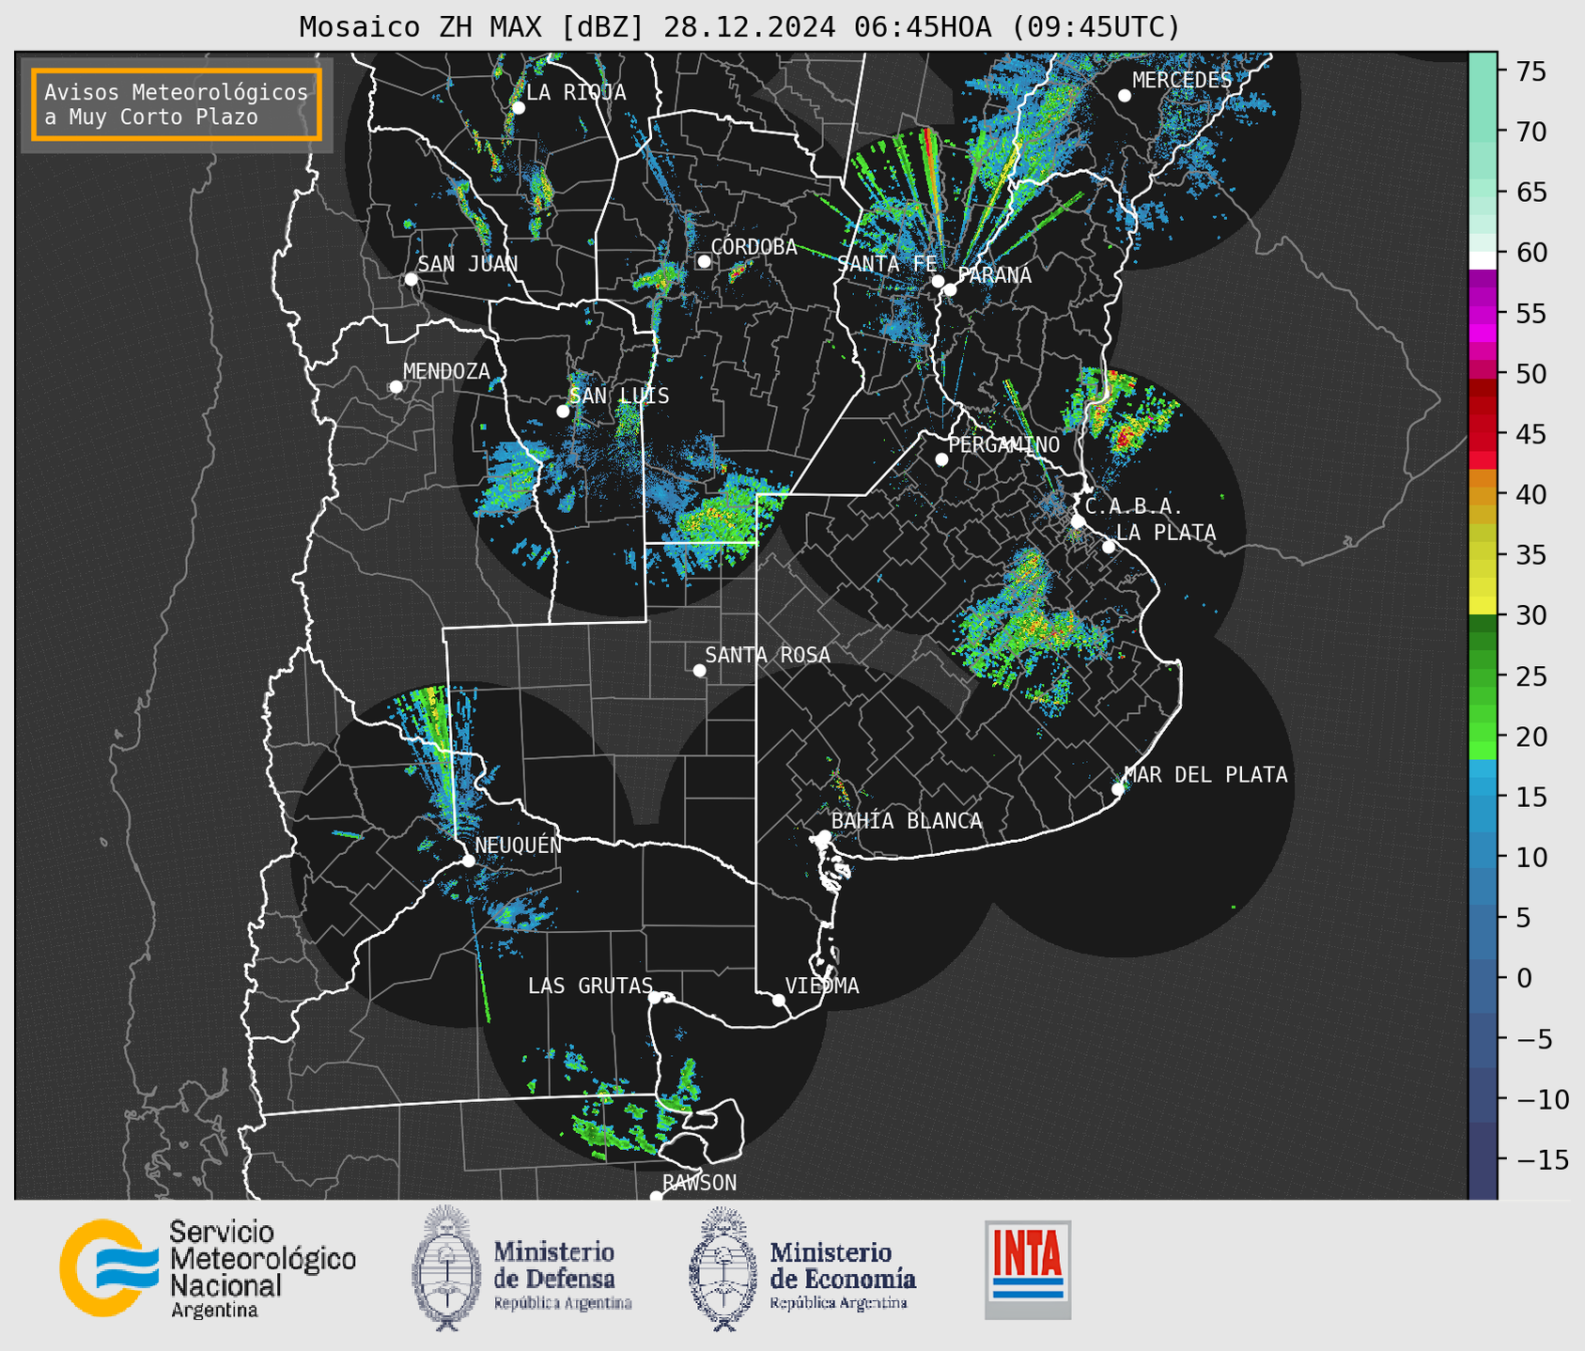Click the NEUQUÉN map label
1585x1351 pixels.
(518, 845)
